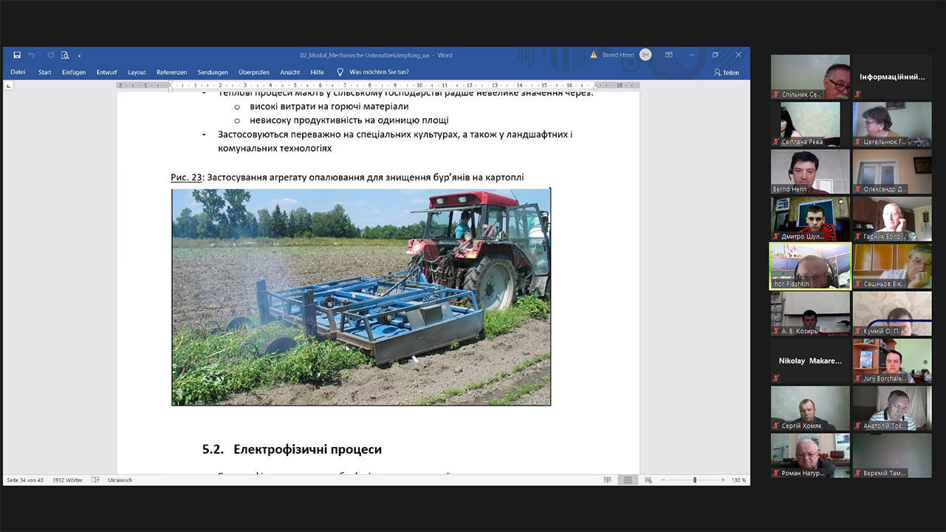This screenshot has width=946, height=532.
Task: Click the 'Seite 34 von 40' page indicator
Action: tap(25, 480)
